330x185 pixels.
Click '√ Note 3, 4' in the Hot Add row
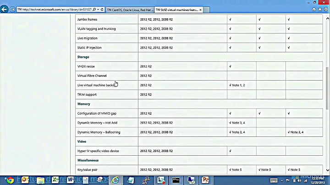(237, 123)
